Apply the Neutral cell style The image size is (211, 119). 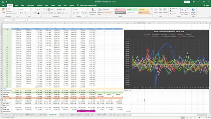144,10
